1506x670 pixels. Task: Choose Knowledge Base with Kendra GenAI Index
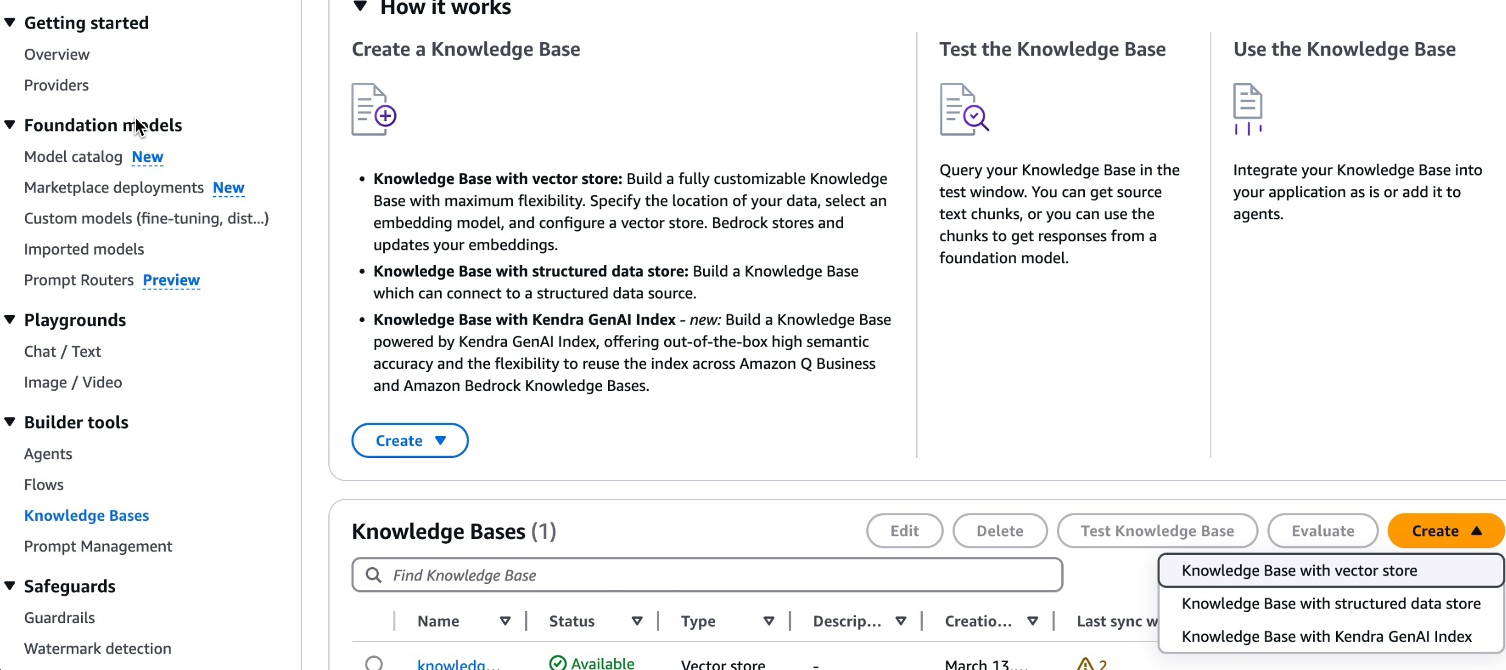[x=1326, y=636]
